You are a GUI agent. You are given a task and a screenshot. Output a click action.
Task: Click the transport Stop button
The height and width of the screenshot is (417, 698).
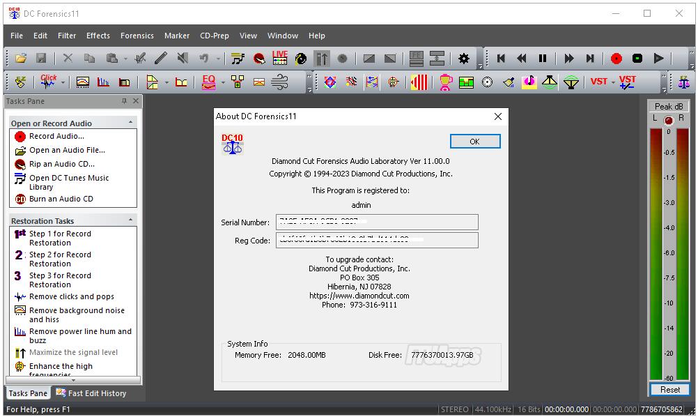pos(637,59)
